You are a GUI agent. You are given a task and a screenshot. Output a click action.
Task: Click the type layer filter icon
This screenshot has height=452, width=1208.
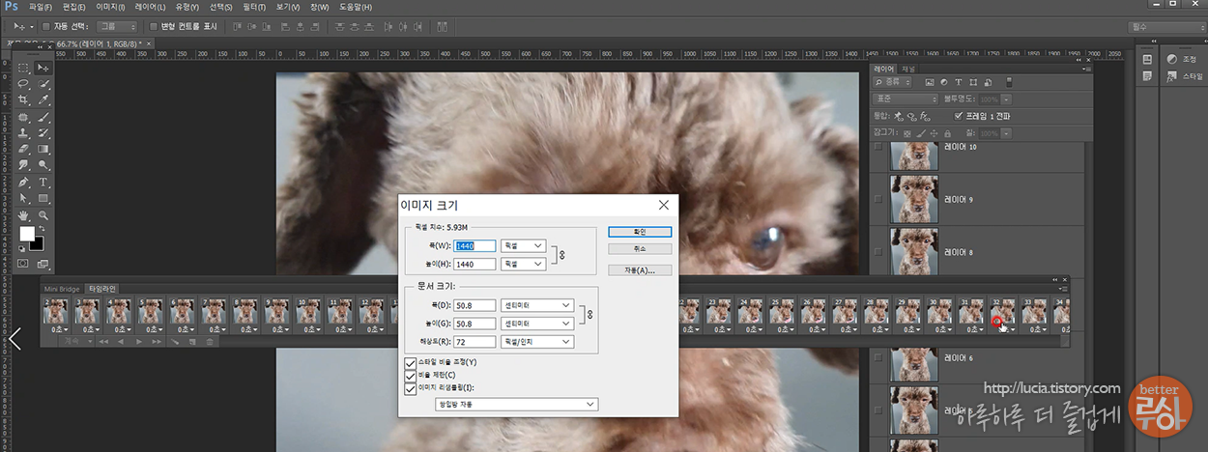tap(958, 82)
